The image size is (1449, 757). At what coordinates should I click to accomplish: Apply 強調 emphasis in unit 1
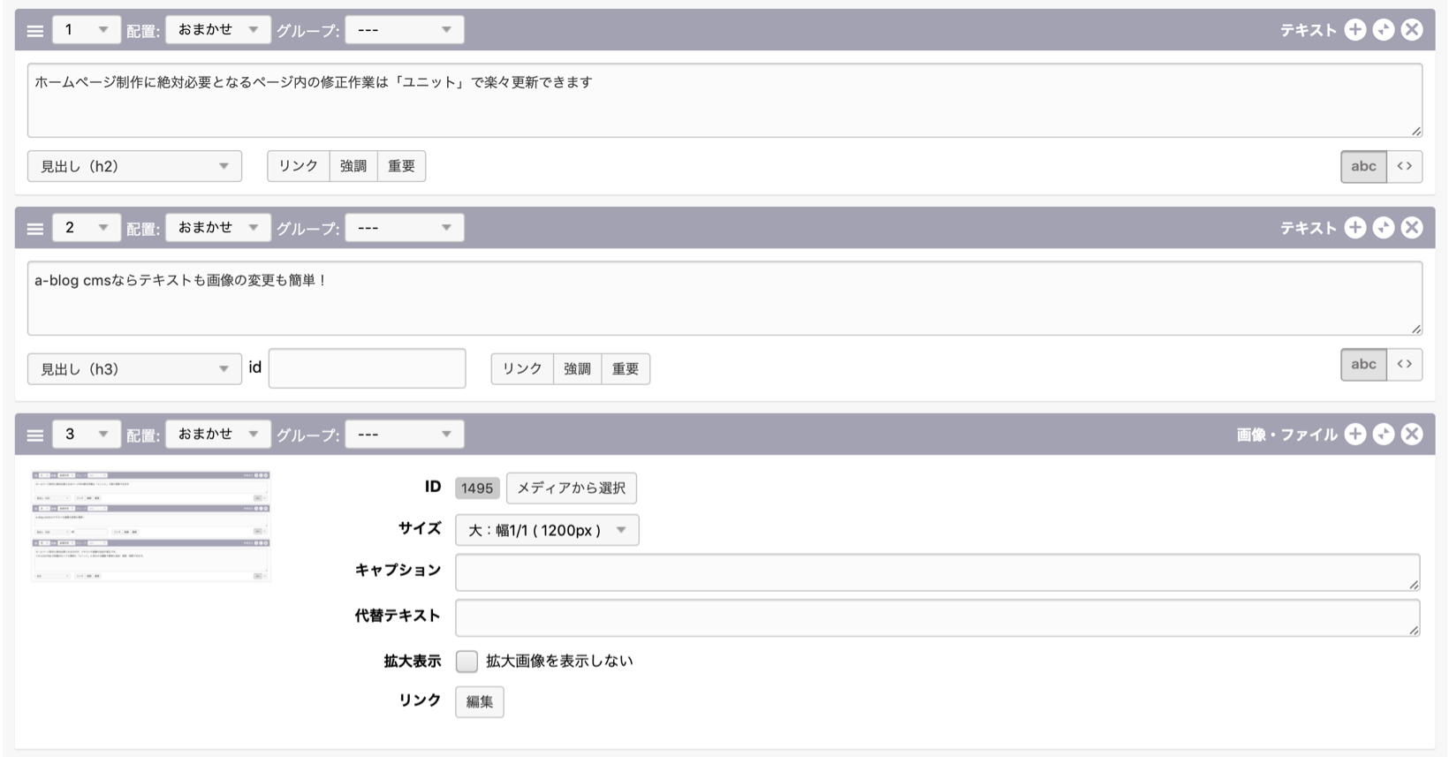(x=353, y=166)
